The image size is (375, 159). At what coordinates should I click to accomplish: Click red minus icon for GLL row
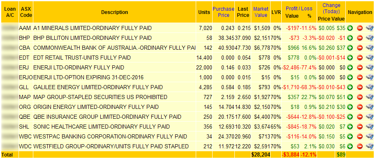click(x=360, y=87)
